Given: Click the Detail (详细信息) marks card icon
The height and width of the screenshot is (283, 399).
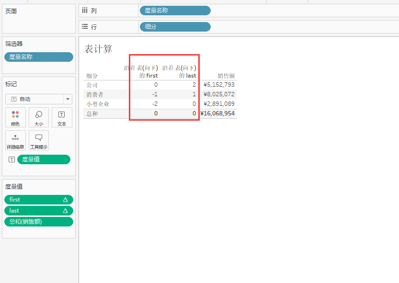Looking at the screenshot, I should 15,140.
